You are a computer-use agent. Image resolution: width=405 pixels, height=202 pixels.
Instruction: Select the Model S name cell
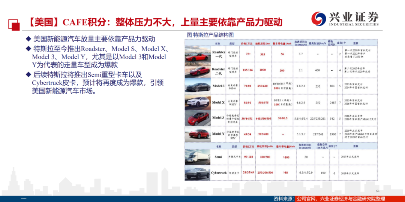pos(219,86)
